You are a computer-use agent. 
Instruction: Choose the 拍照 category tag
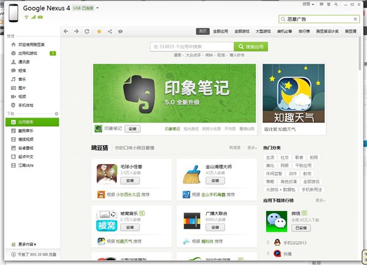[314, 157]
